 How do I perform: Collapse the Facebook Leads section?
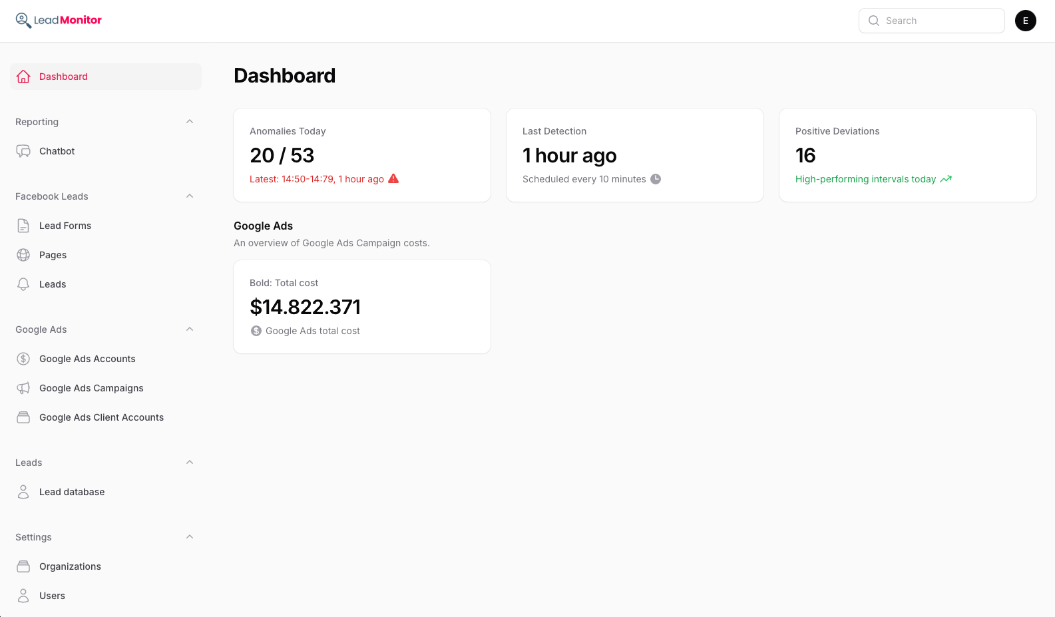[190, 196]
